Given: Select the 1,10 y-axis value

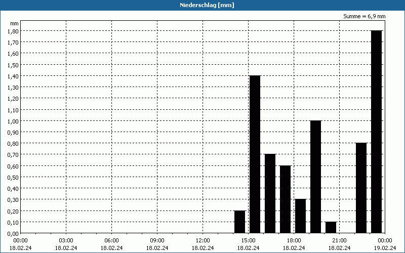Looking at the screenshot, I should (x=13, y=110).
